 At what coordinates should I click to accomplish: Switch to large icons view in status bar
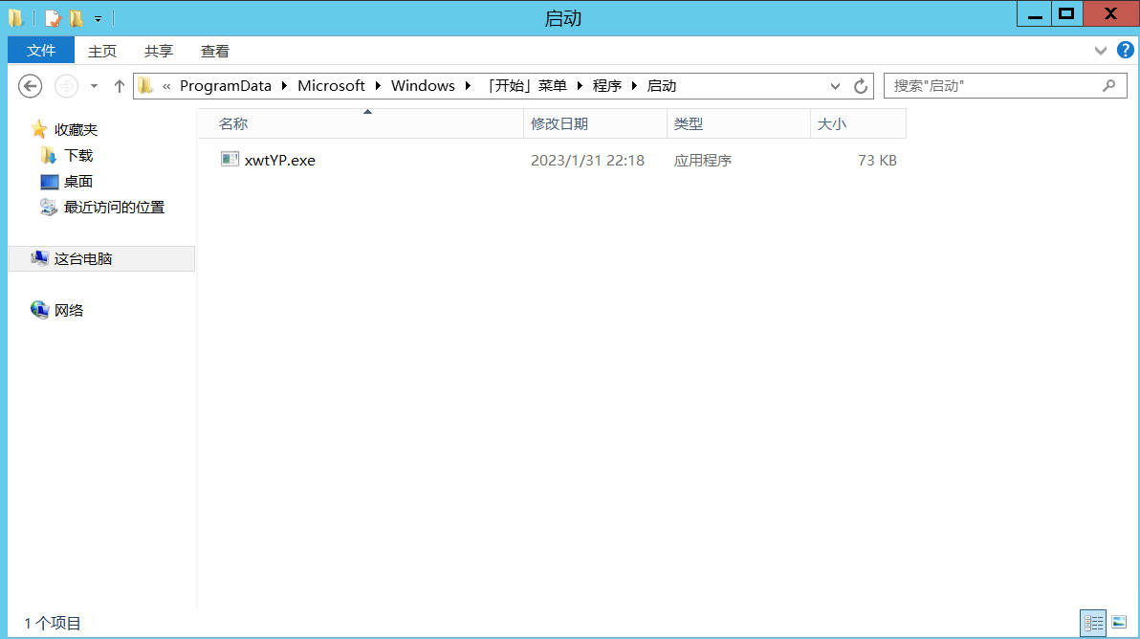[x=1119, y=623]
